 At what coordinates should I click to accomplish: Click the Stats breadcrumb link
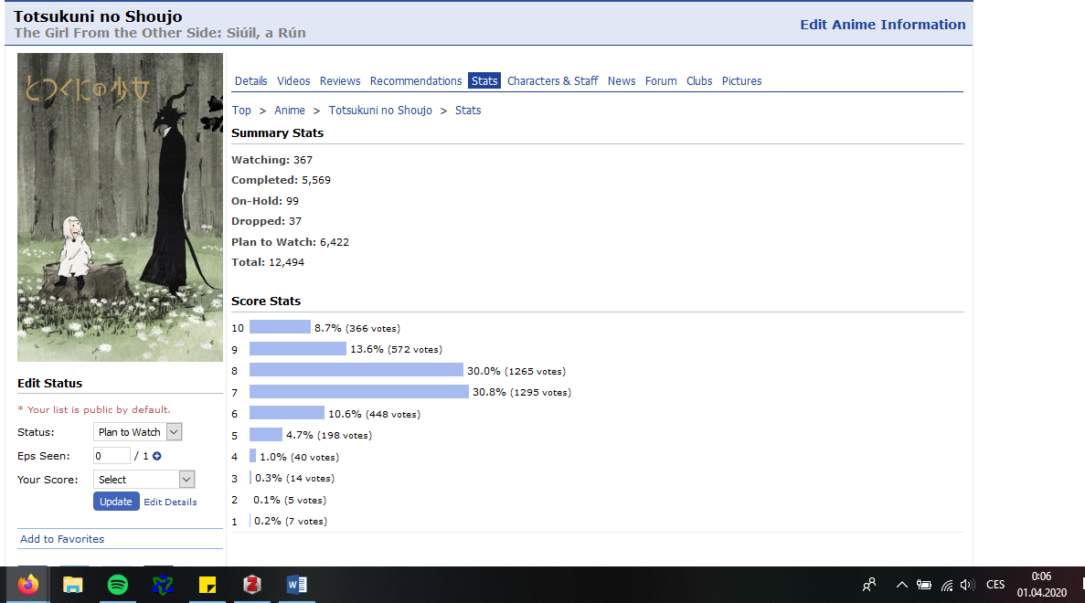pos(468,110)
